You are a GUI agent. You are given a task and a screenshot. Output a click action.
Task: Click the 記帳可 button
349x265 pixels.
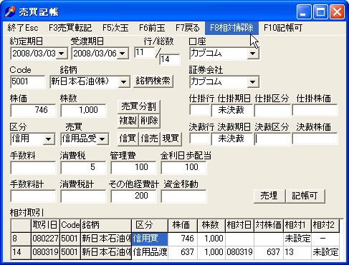305,196
